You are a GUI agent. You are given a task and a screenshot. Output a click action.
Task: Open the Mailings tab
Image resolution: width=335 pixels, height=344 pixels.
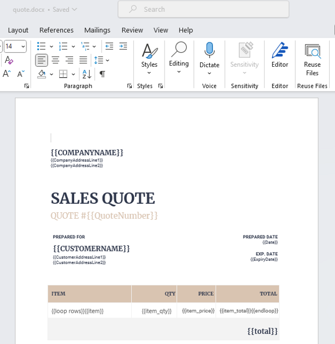pos(97,30)
